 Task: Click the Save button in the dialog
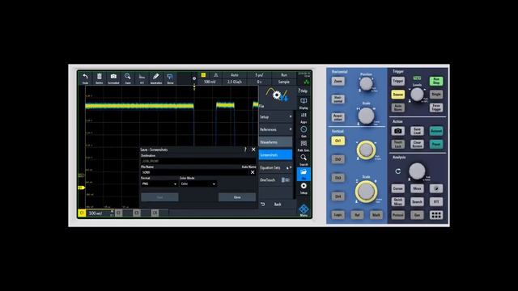(x=160, y=197)
